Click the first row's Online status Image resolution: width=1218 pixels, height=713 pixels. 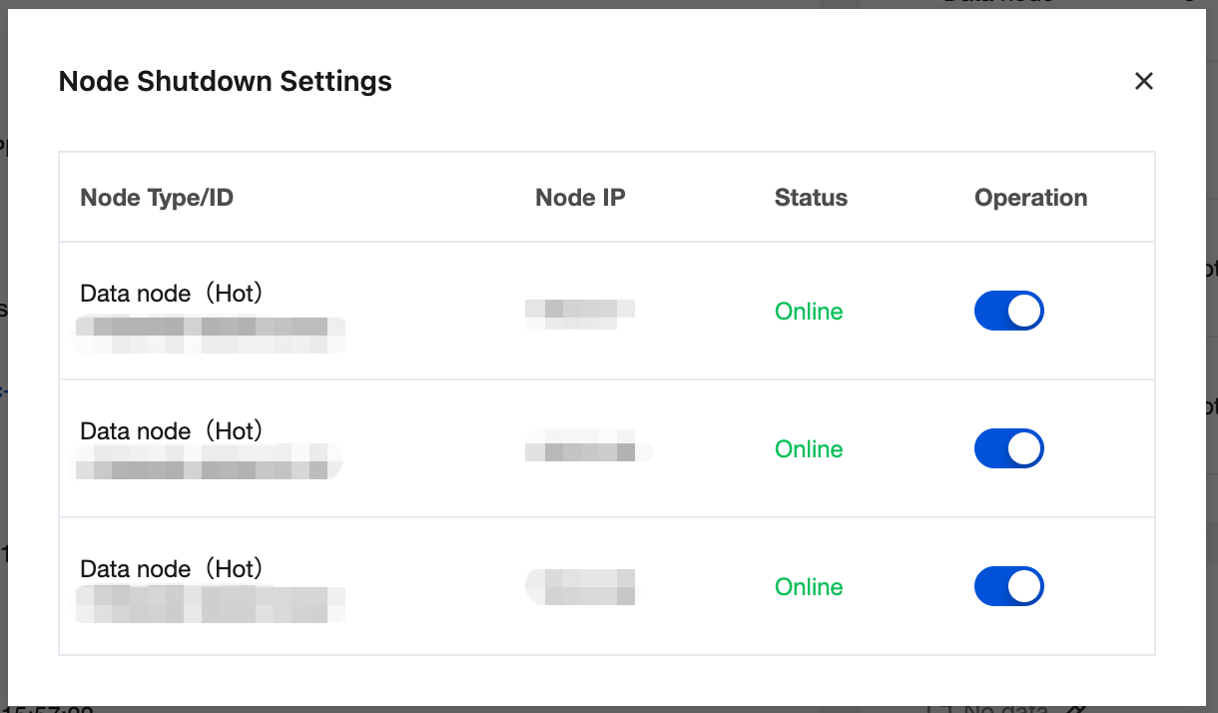(809, 312)
